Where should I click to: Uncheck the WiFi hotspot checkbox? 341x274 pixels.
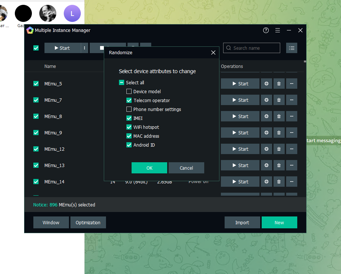pyautogui.click(x=129, y=127)
